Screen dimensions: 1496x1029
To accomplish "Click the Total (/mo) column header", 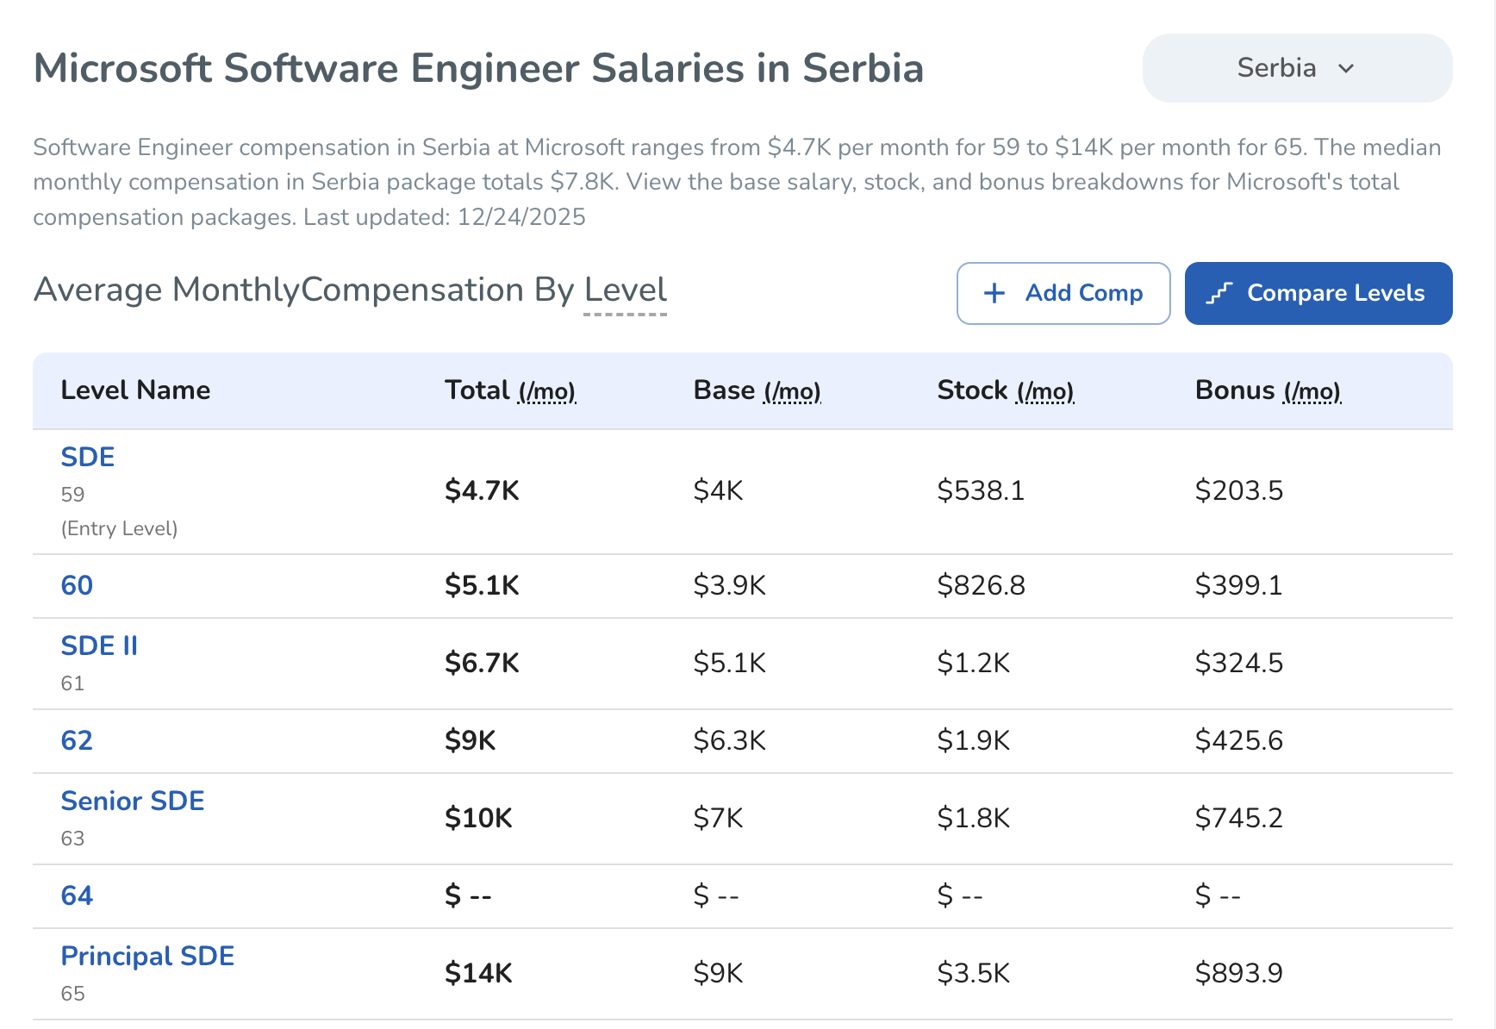I will pyautogui.click(x=509, y=390).
